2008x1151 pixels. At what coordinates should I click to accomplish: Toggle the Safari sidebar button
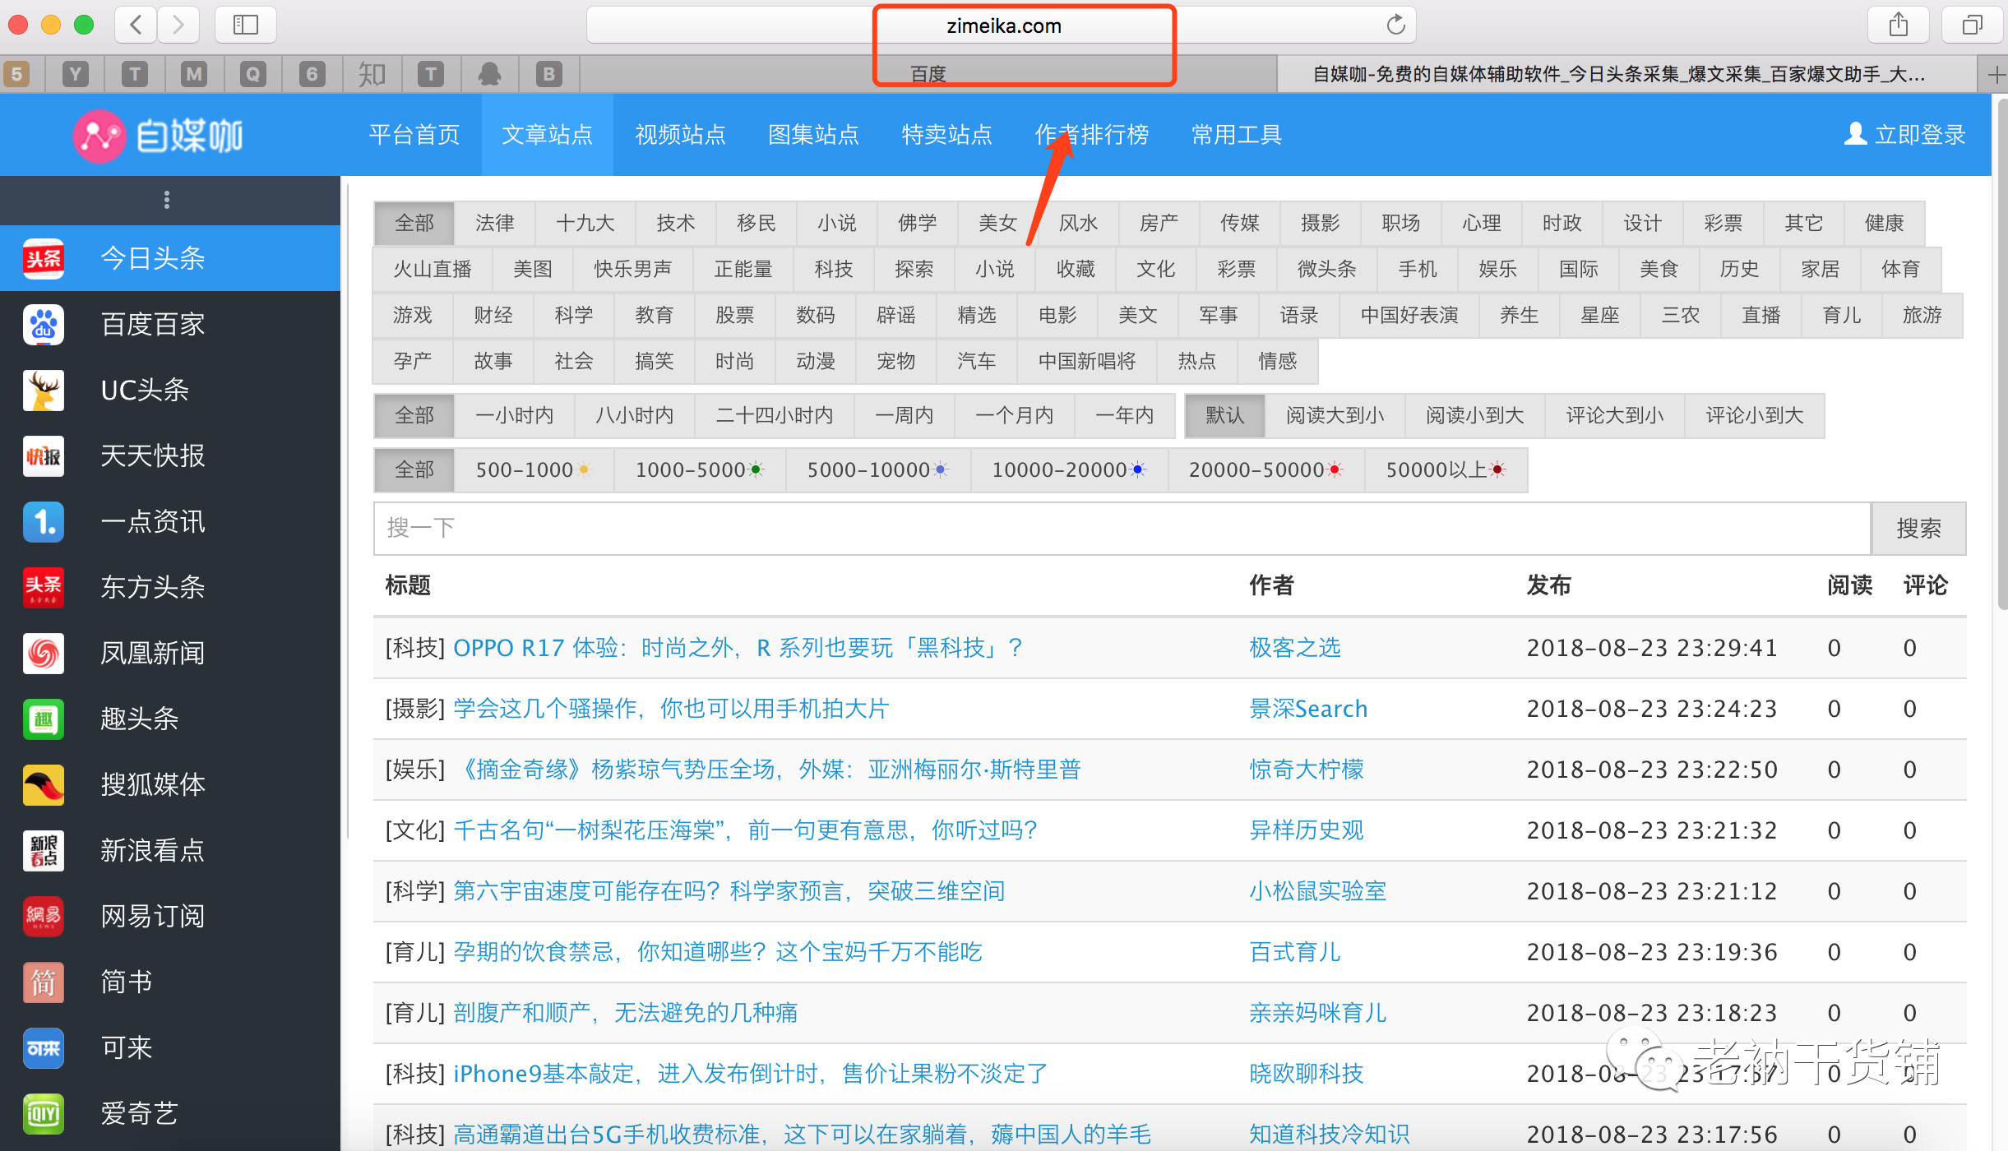click(x=246, y=25)
